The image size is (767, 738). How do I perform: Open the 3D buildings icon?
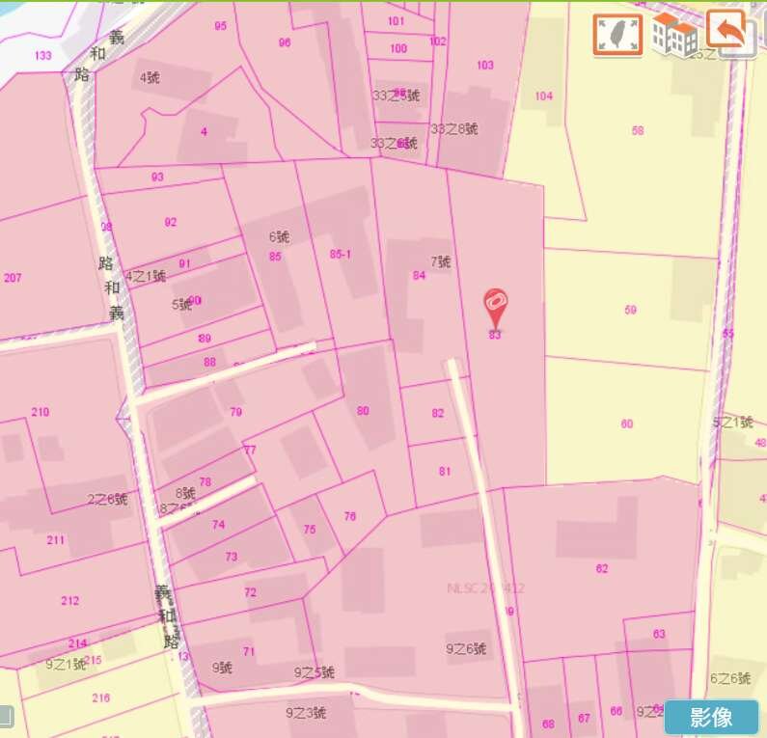pos(674,35)
